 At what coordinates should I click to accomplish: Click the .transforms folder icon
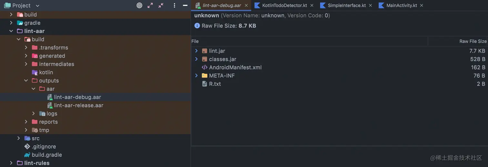[35, 48]
